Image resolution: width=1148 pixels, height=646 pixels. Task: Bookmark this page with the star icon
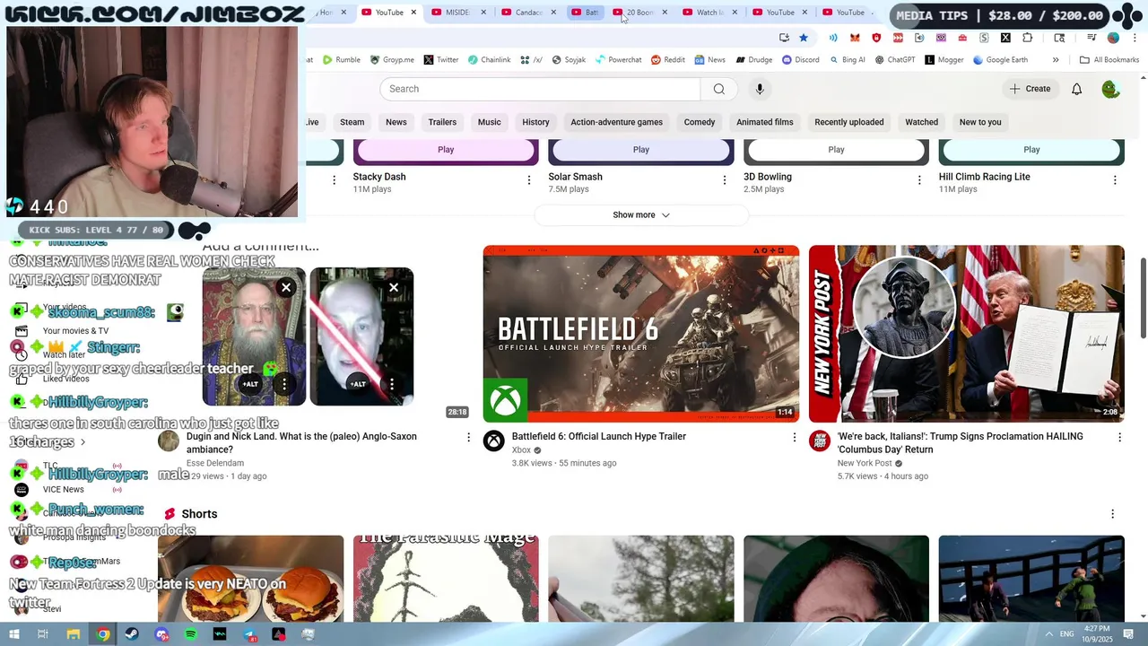click(x=804, y=38)
